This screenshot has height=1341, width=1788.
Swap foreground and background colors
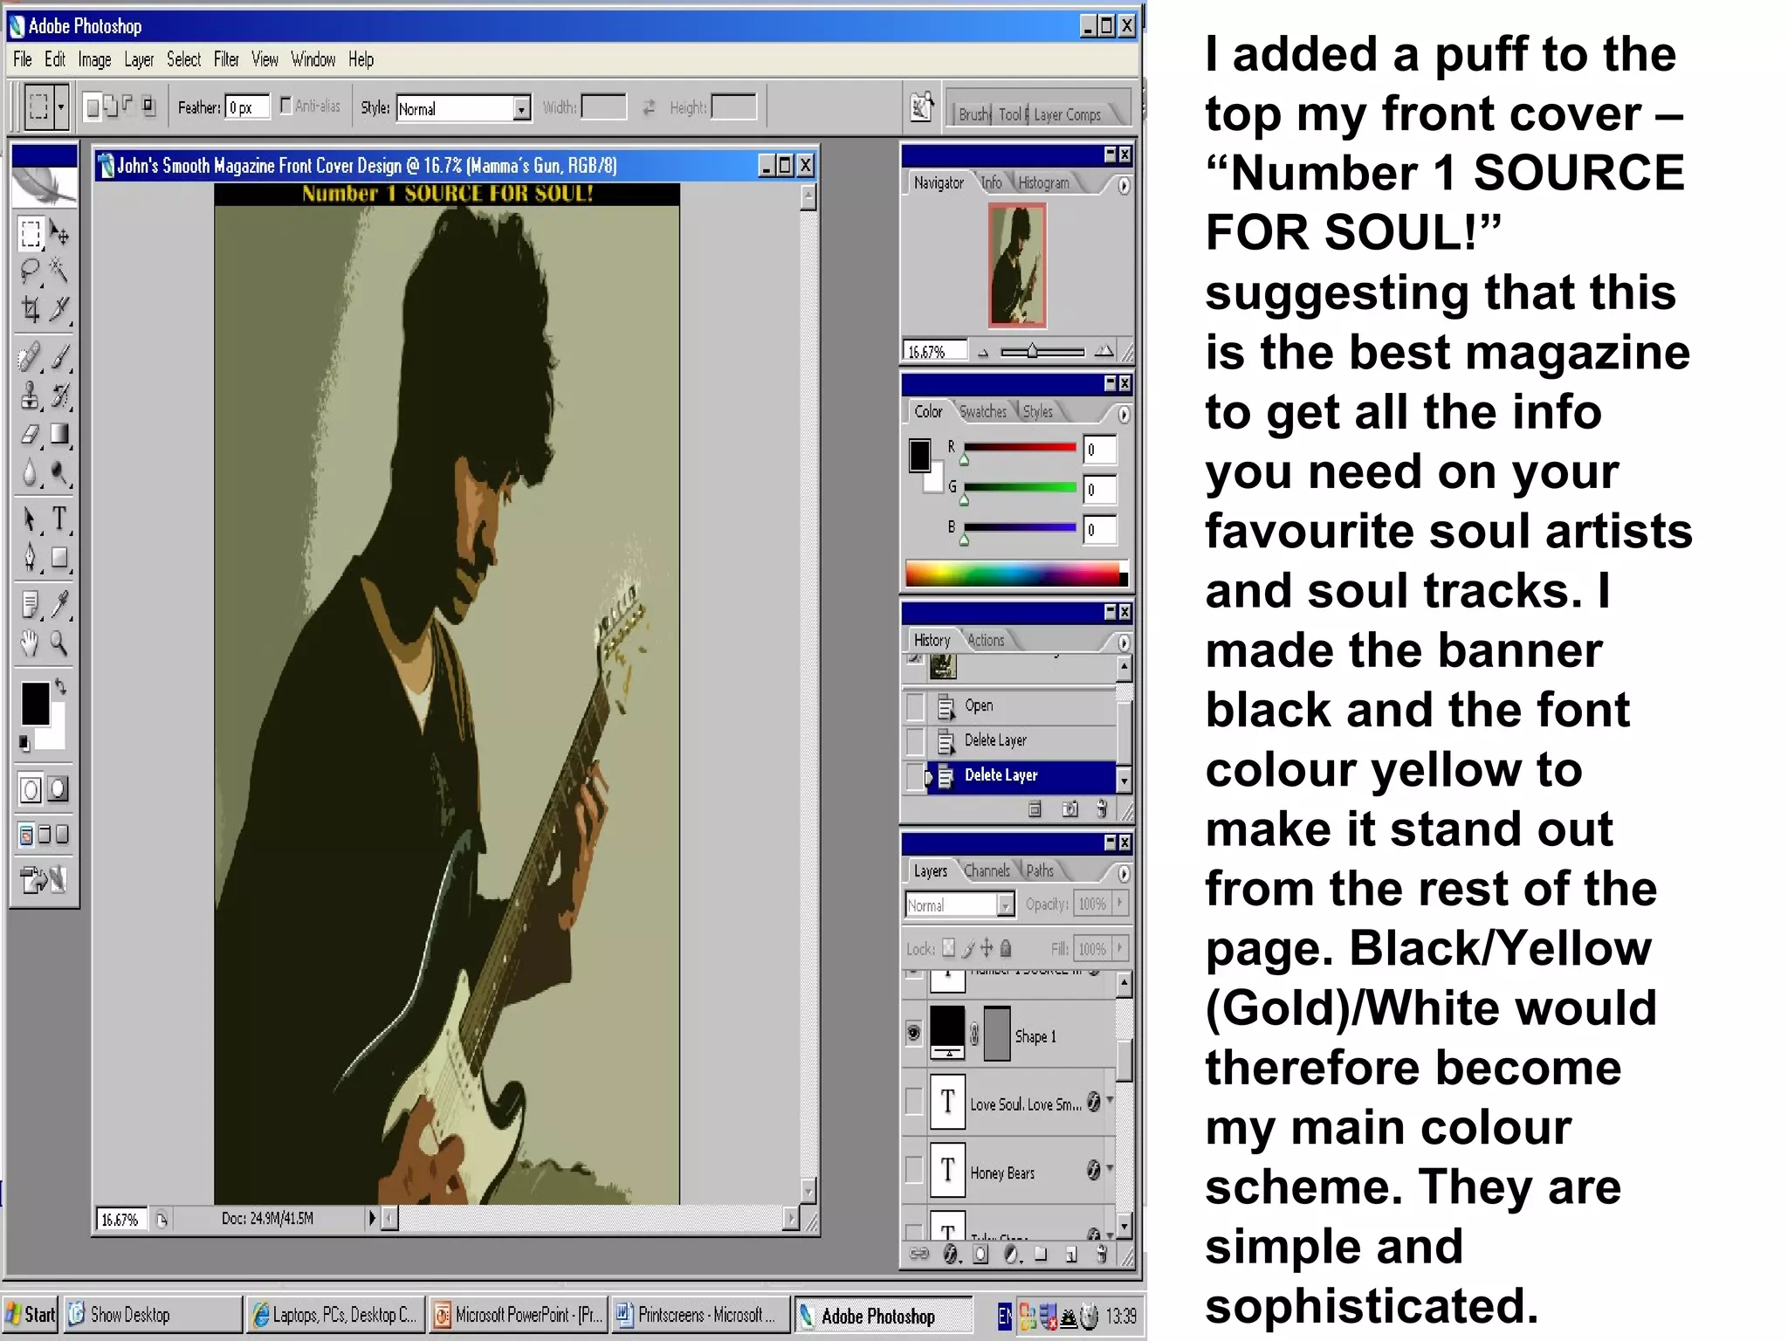[60, 686]
